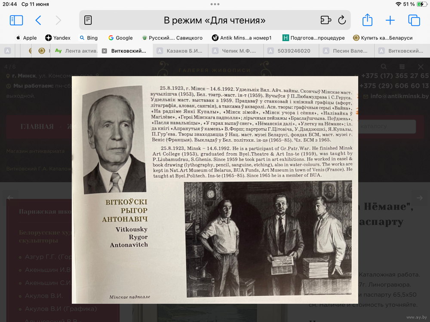Open the Азгур Г.Г. artist link

tap(48, 257)
